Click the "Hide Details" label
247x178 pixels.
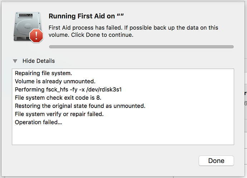[x=39, y=61]
